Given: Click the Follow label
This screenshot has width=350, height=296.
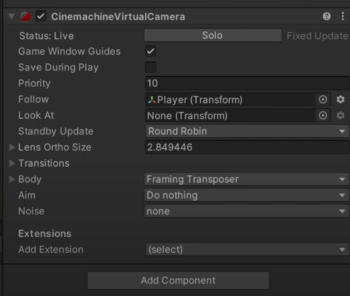Looking at the screenshot, I should tap(33, 99).
